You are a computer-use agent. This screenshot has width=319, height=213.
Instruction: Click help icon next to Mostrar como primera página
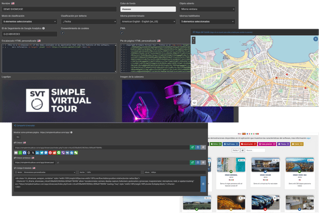[71, 133]
